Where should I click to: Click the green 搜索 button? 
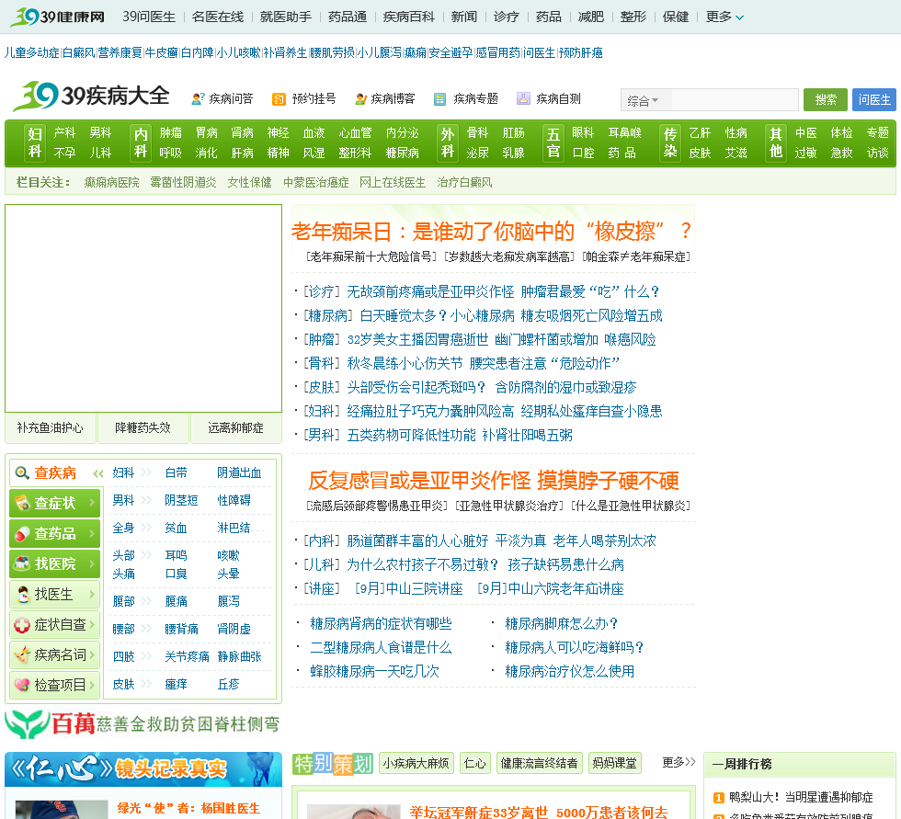tap(826, 99)
